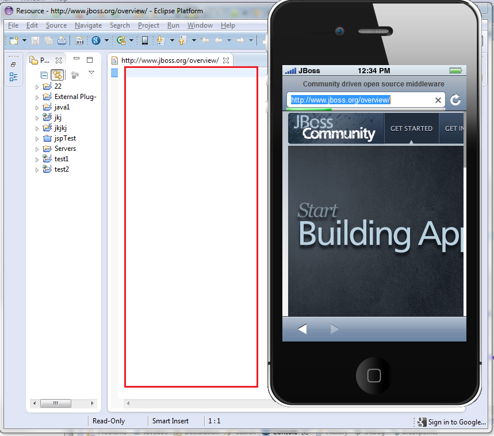
Task: Open the Source menu
Action: pyautogui.click(x=56, y=25)
